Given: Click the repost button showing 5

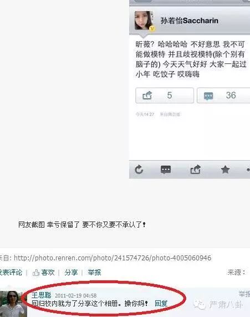Looking at the screenshot, I should point(165,95).
